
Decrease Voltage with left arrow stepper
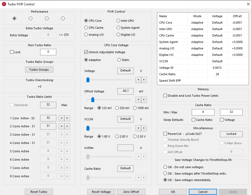click(x=138, y=80)
